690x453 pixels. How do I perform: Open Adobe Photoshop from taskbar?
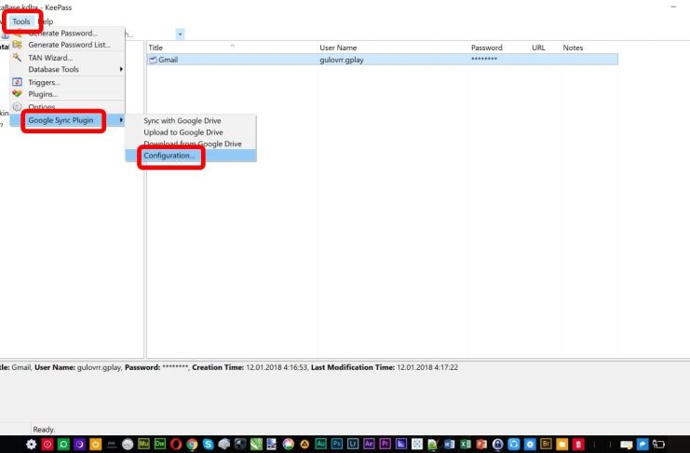pyautogui.click(x=337, y=444)
